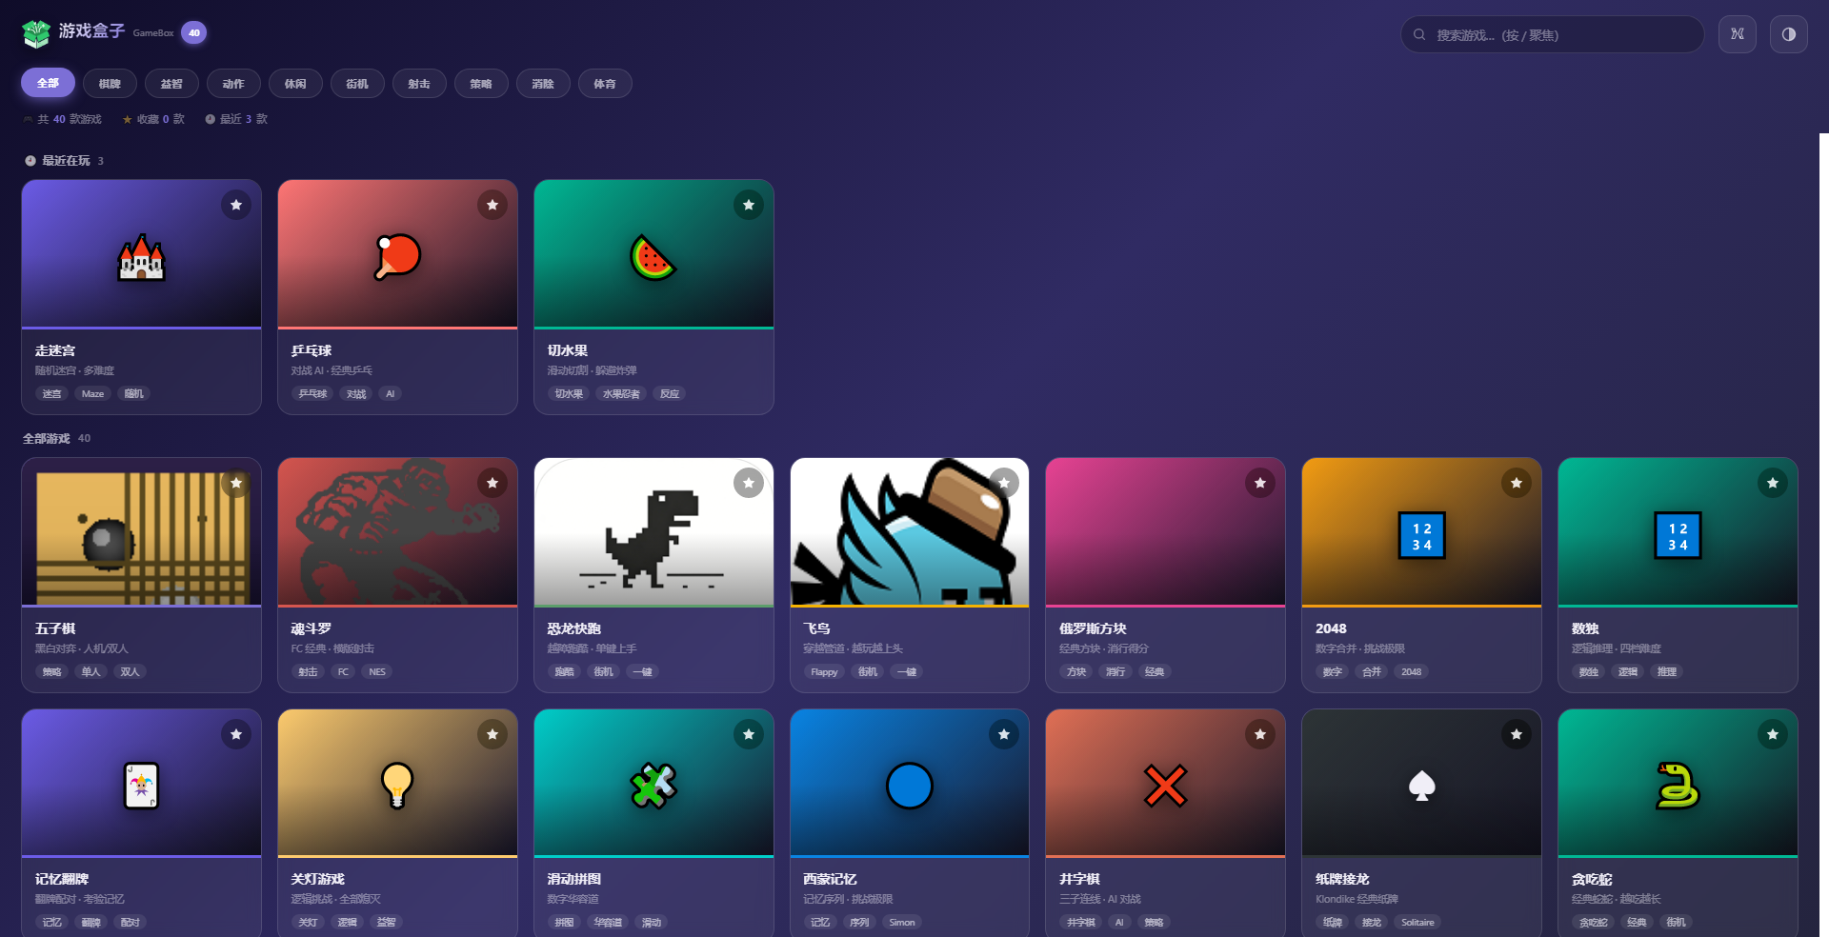Click the shuffle random game icon
This screenshot has height=937, width=1829.
1738,34
